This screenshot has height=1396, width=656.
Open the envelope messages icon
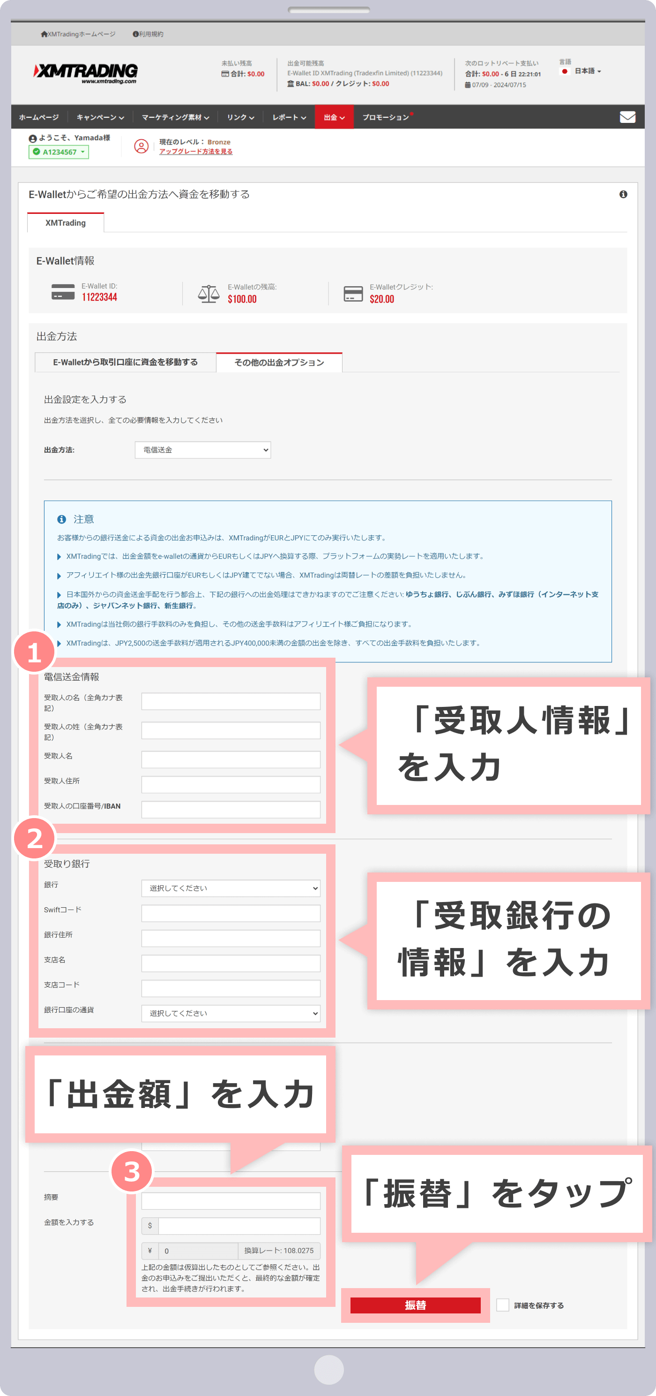(x=627, y=117)
